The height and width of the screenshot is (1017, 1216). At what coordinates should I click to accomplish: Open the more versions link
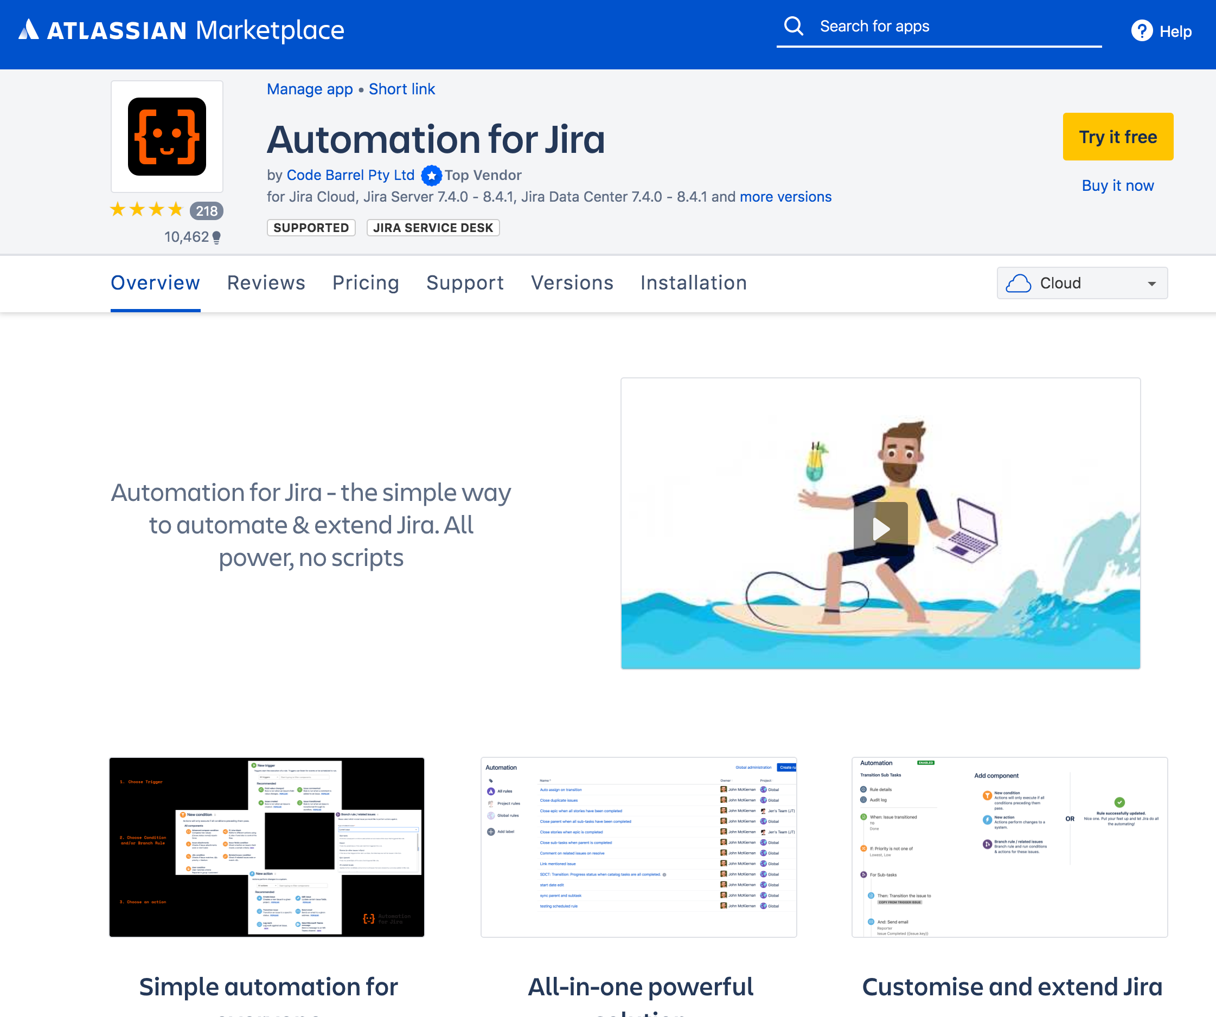click(785, 197)
